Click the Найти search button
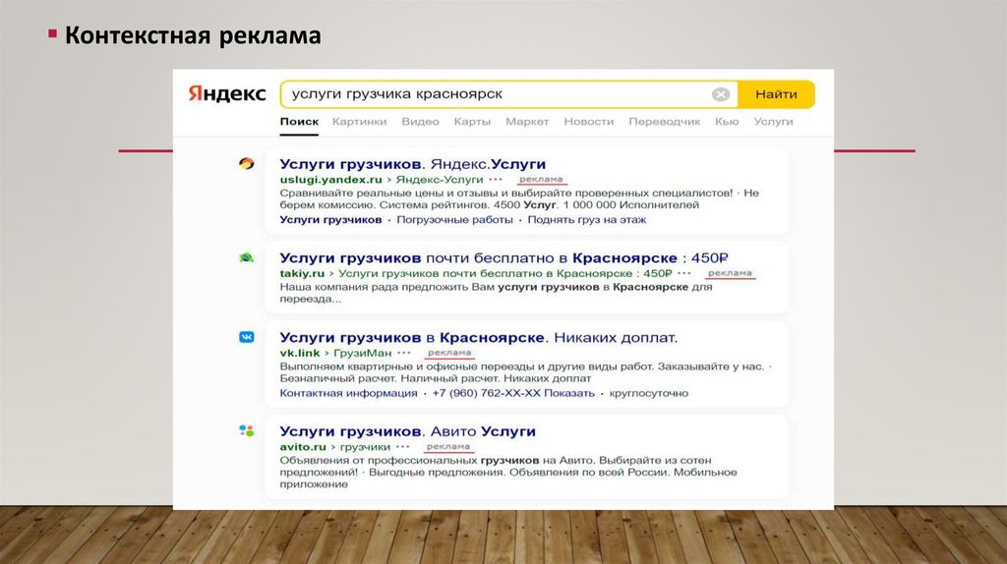Viewport: 1007px width, 564px height. [776, 94]
